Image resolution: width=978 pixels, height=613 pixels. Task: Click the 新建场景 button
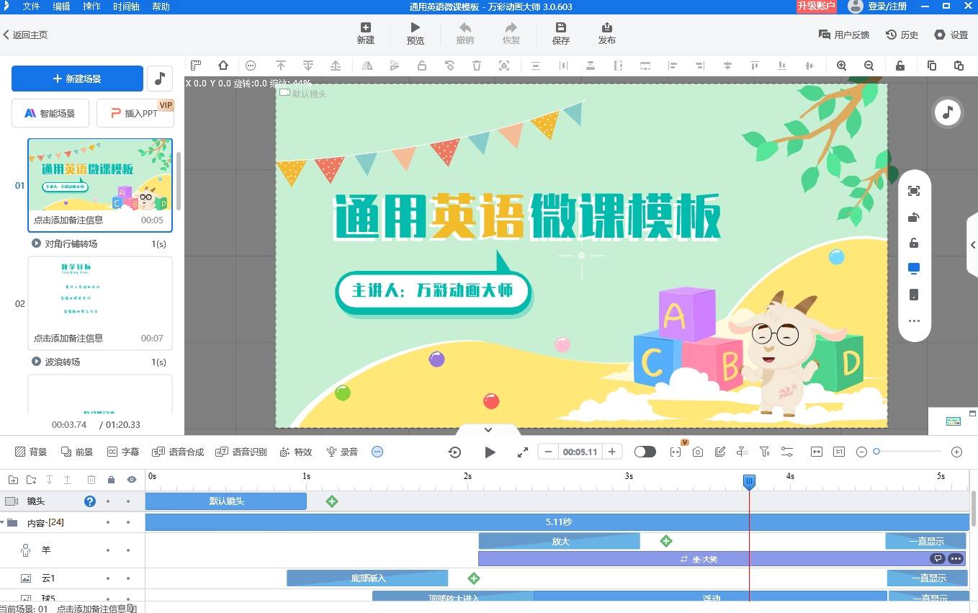tap(77, 79)
